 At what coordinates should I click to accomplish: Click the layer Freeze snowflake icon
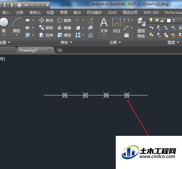click(x=166, y=28)
